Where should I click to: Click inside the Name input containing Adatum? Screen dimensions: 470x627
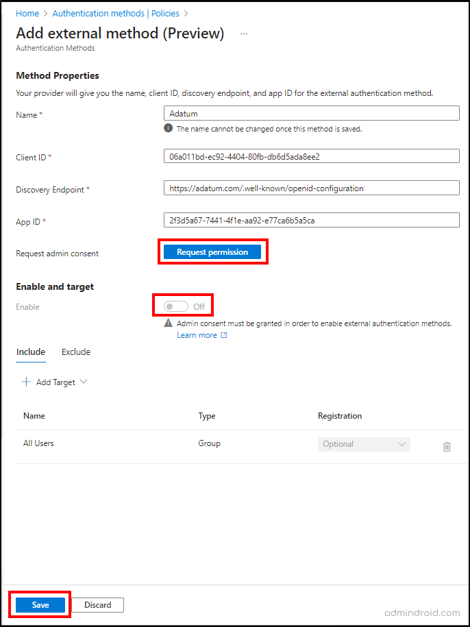[311, 112]
